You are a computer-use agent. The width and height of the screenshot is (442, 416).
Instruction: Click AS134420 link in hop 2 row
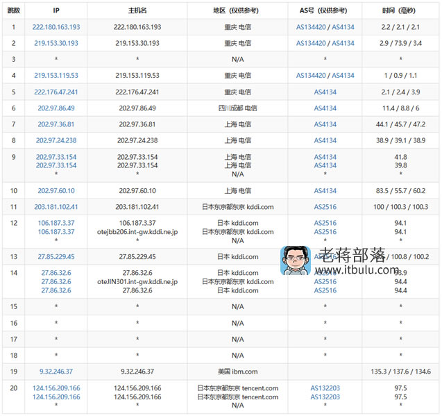coord(311,43)
